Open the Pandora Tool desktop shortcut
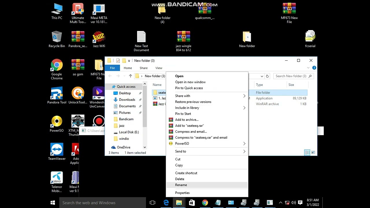 (x=57, y=96)
